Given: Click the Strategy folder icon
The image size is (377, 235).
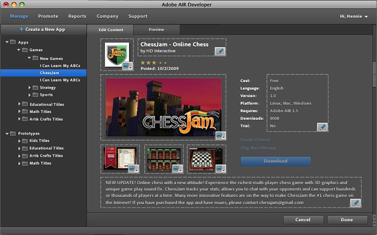Looking at the screenshot, I should point(36,87).
